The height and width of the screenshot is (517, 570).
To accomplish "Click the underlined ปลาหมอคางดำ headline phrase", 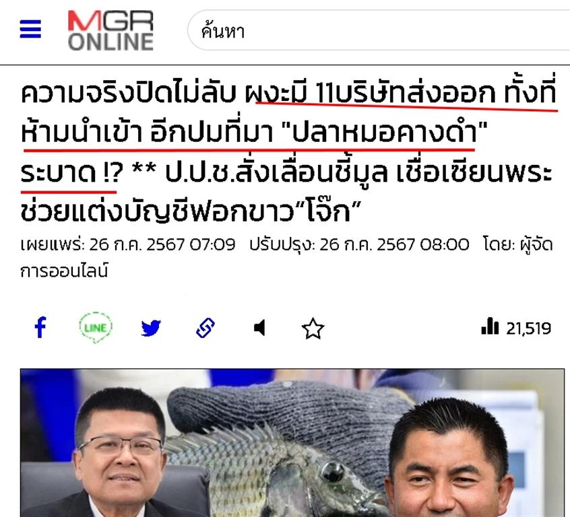I will 385,132.
